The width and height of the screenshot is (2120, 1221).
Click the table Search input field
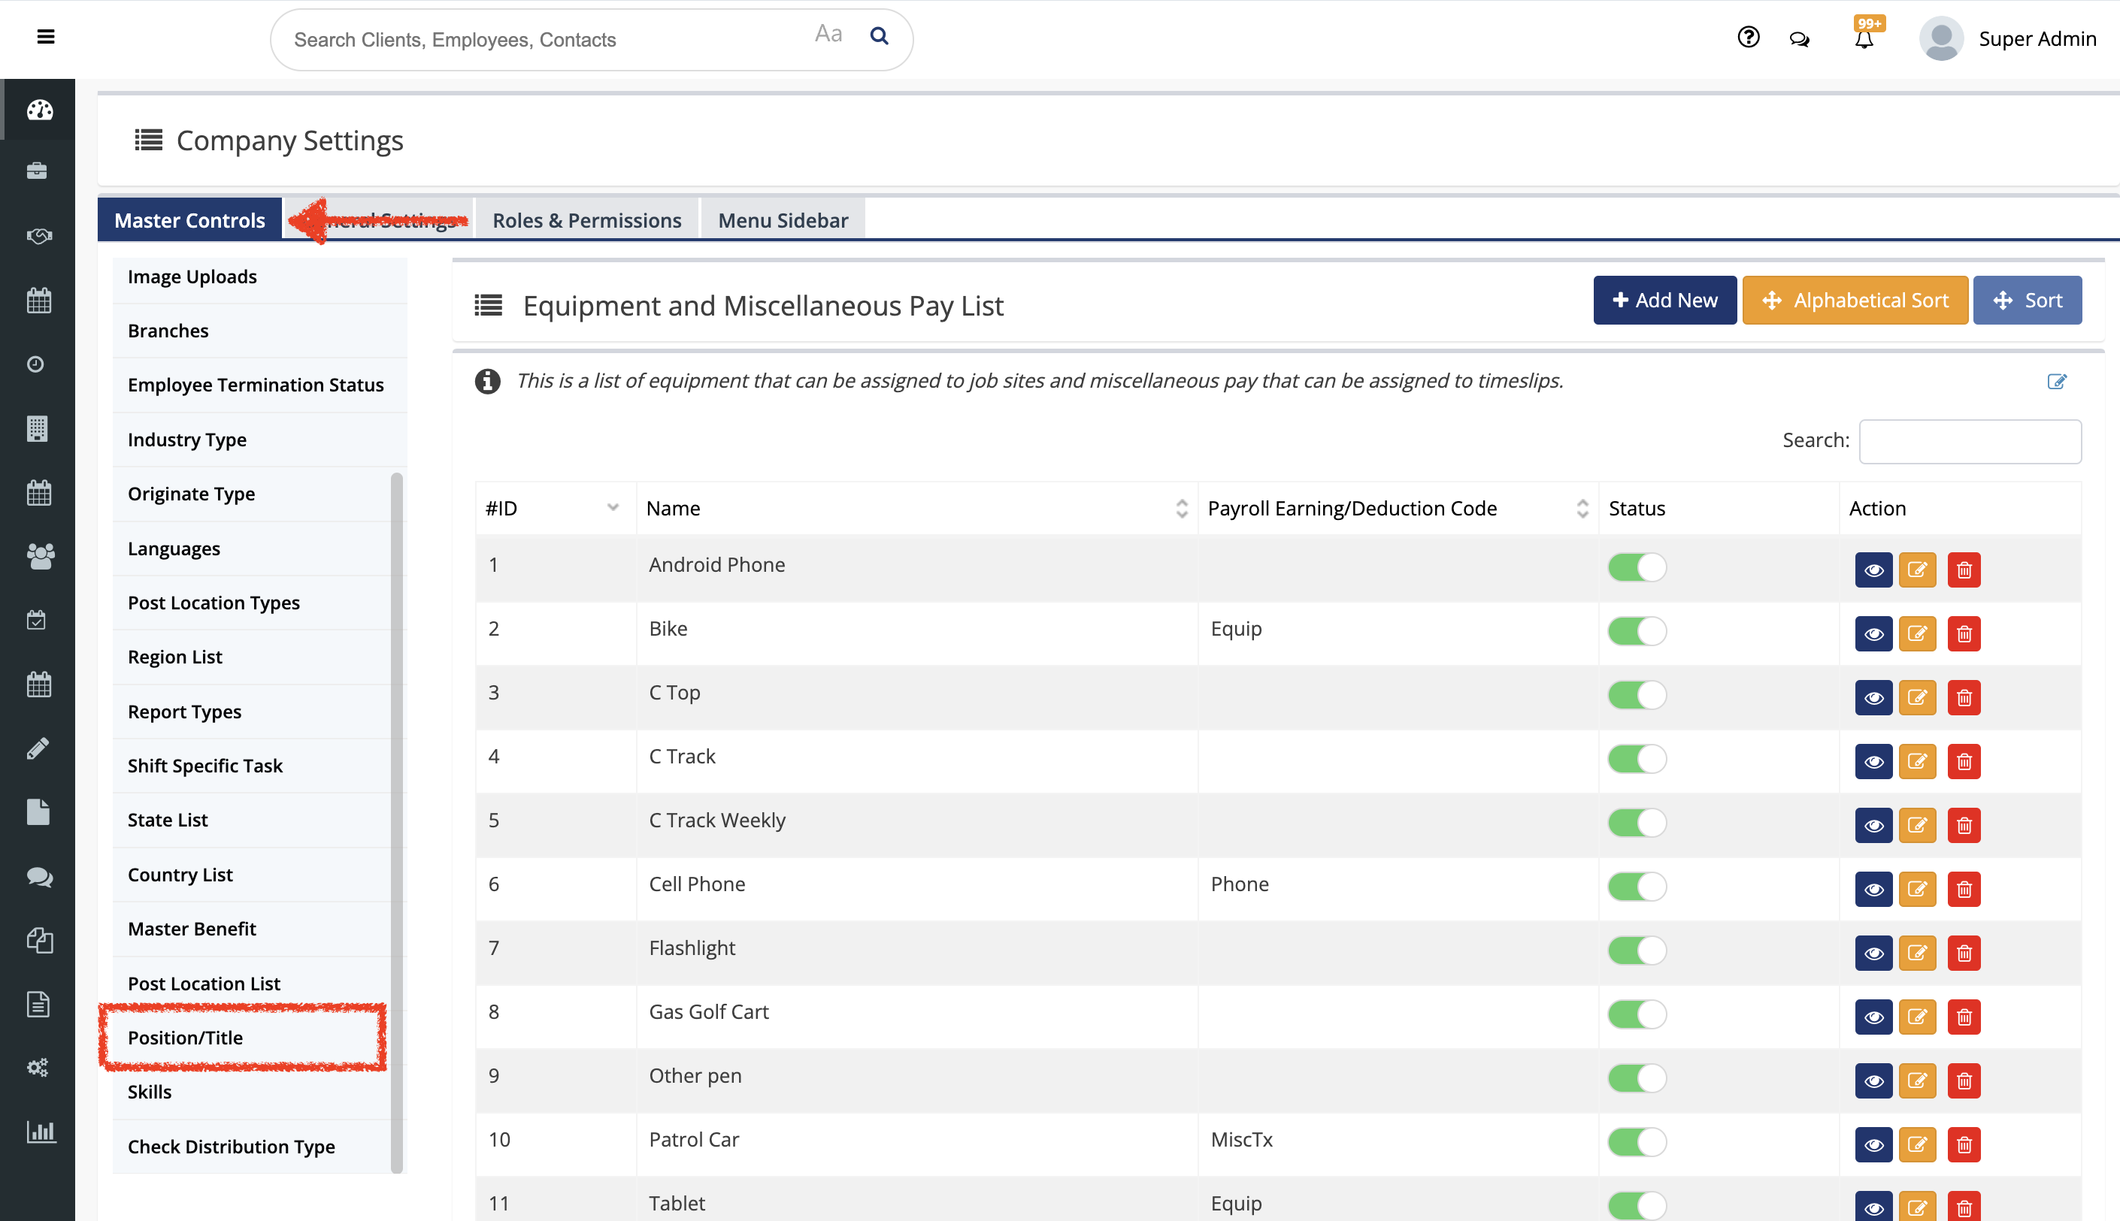tap(1970, 442)
